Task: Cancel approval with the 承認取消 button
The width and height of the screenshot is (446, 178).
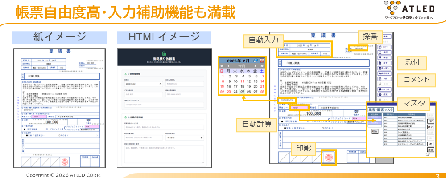Action: point(384,73)
